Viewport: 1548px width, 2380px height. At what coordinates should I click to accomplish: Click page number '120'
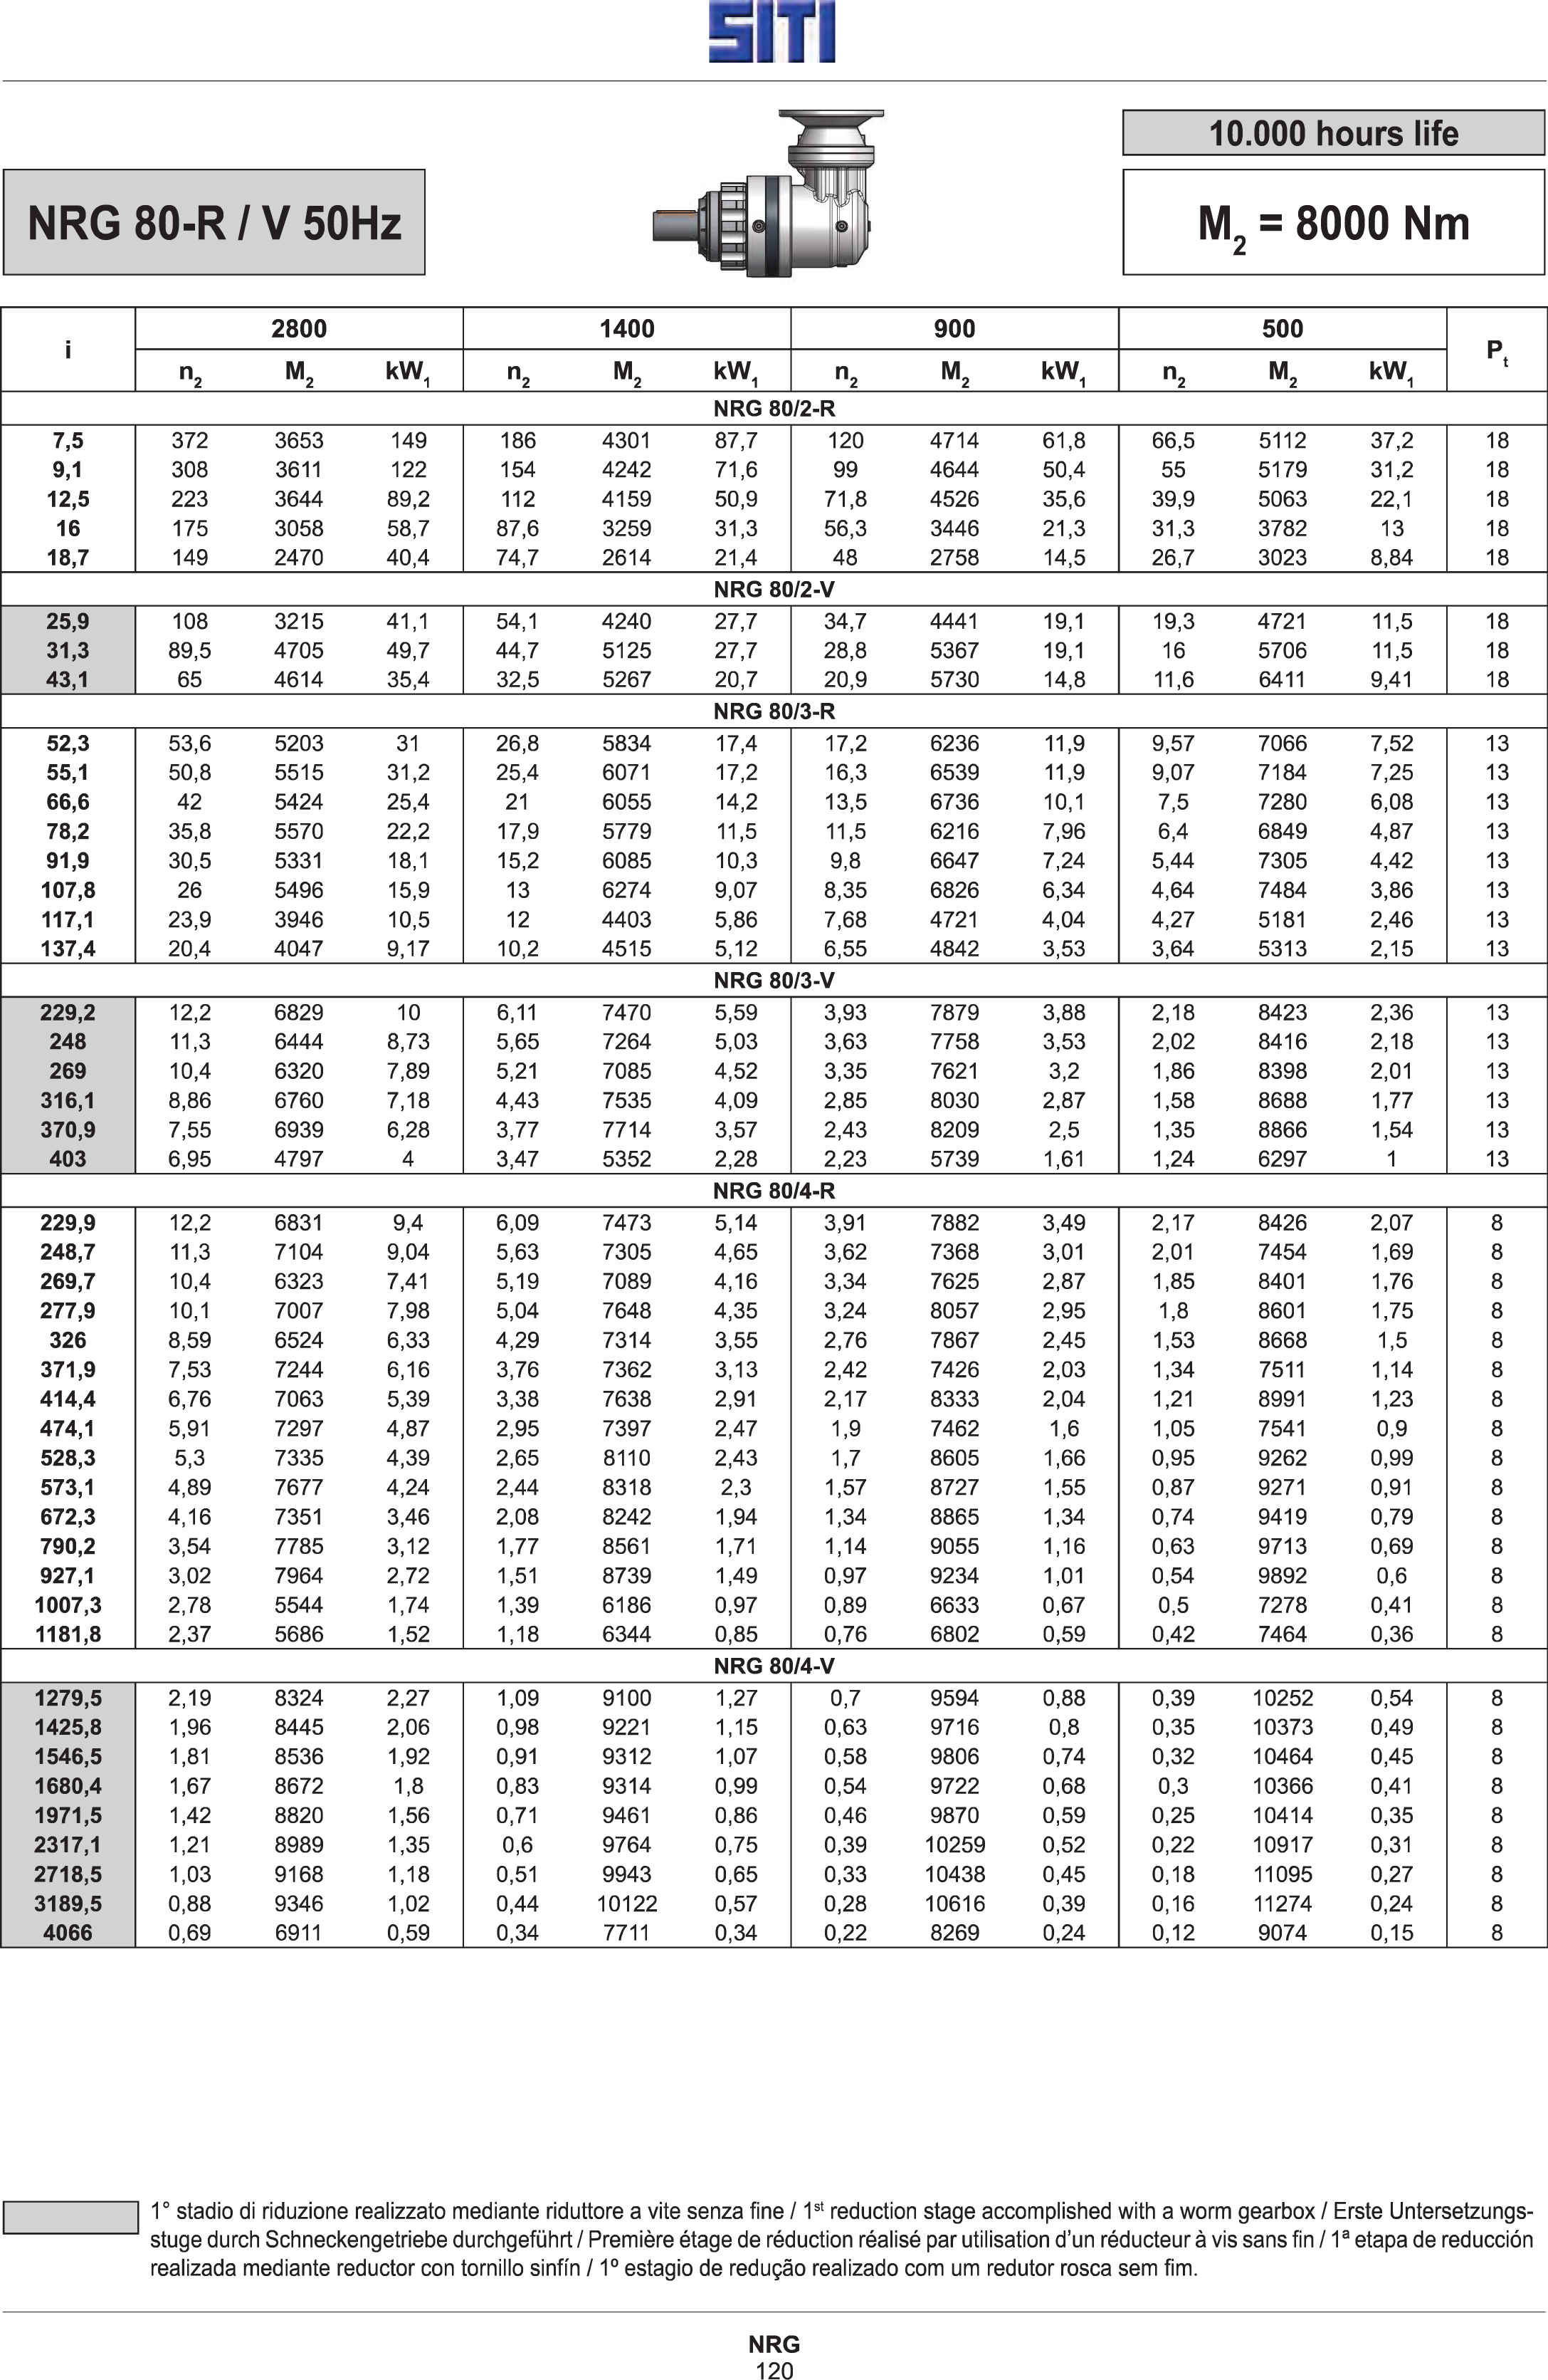774,2369
